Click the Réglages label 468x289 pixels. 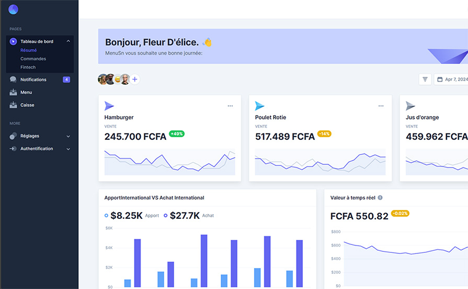coord(30,136)
